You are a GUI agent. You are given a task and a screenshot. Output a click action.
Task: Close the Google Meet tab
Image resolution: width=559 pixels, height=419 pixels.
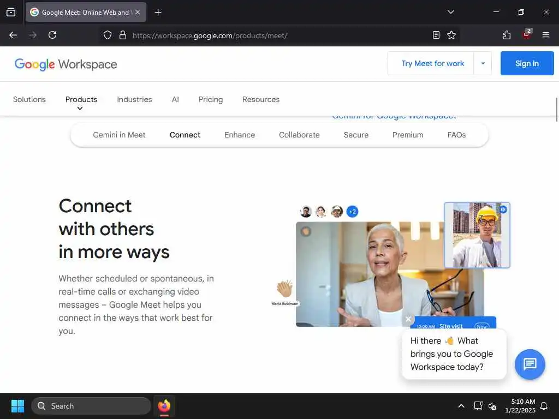pyautogui.click(x=138, y=12)
